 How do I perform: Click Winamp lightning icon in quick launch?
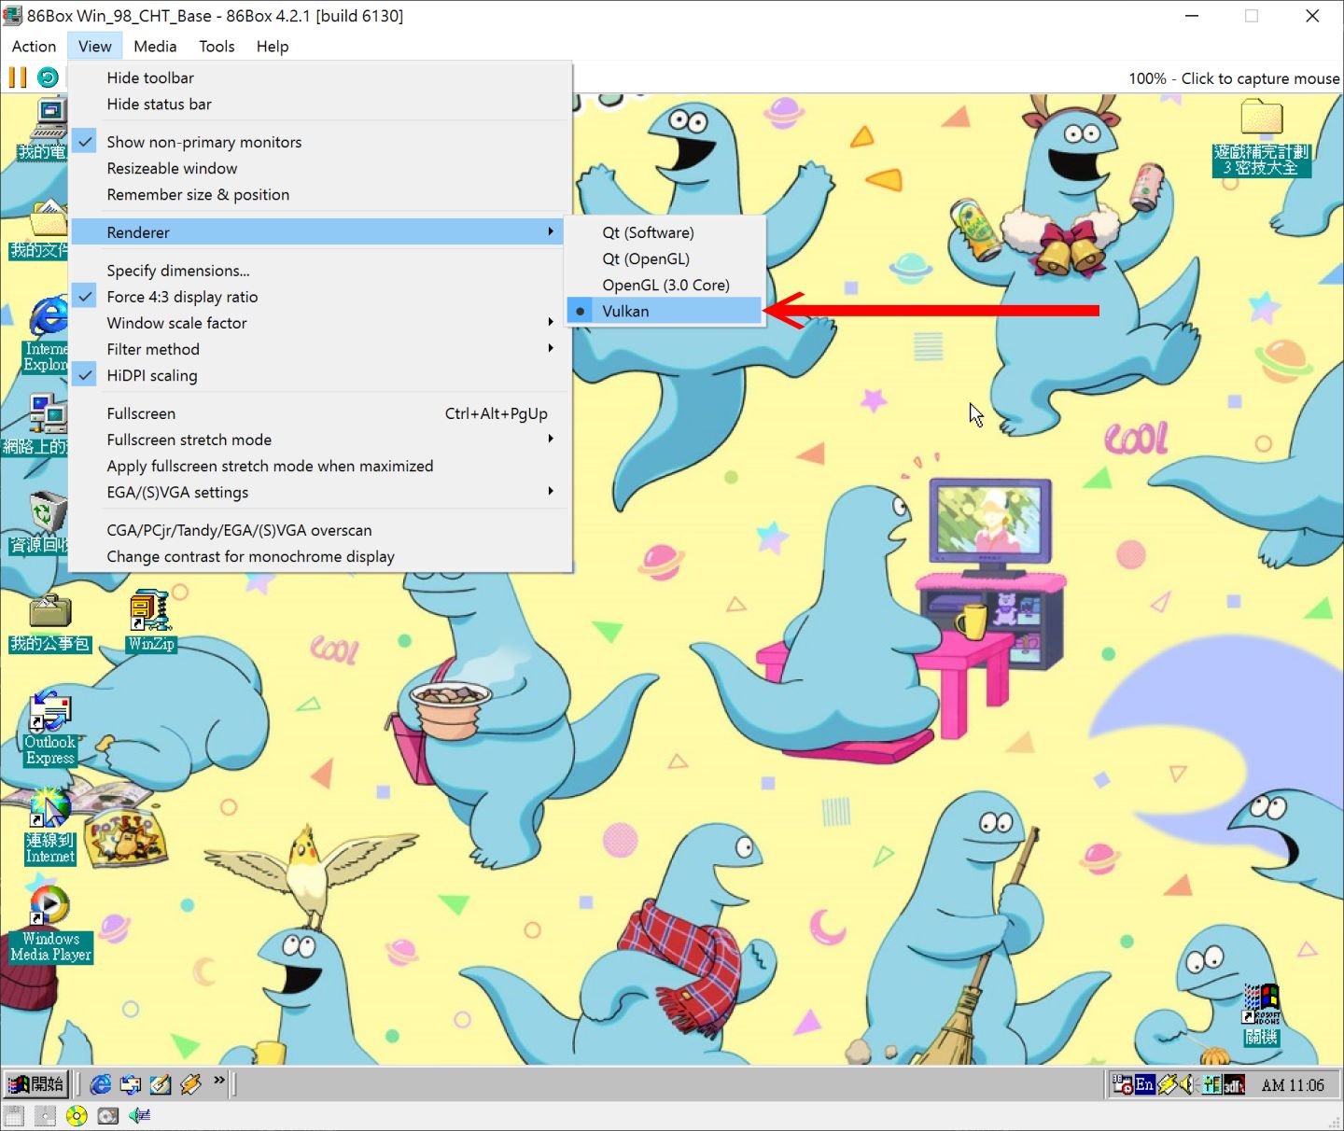pos(190,1084)
